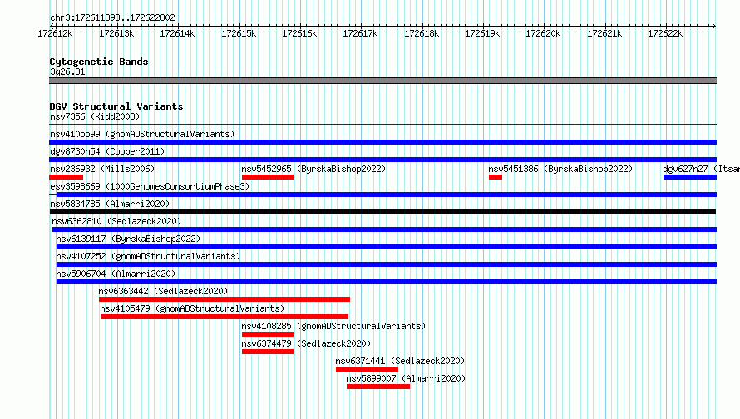This screenshot has height=419, width=740.
Task: Select the red nsv4105479 variant bar
Action: (224, 317)
